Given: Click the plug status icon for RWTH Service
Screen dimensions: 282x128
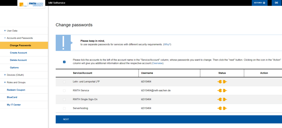Looking at the screenshot, I should (x=222, y=90).
